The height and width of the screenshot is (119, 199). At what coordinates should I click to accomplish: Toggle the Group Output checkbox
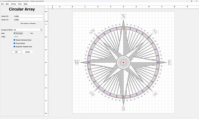click(15, 43)
